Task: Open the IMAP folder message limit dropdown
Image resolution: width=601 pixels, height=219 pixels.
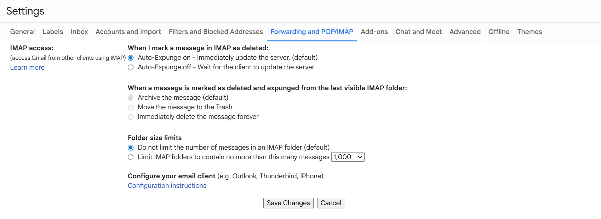Action: point(348,157)
